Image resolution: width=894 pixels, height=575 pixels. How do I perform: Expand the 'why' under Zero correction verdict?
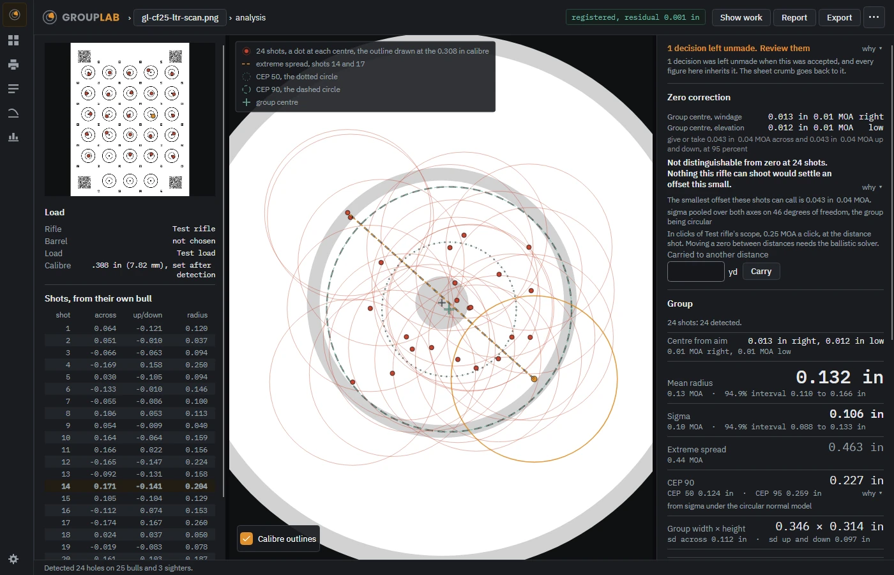[872, 187]
